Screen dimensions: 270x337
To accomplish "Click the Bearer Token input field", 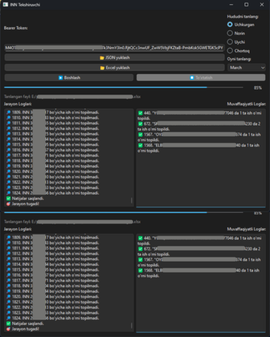I will [115, 48].
